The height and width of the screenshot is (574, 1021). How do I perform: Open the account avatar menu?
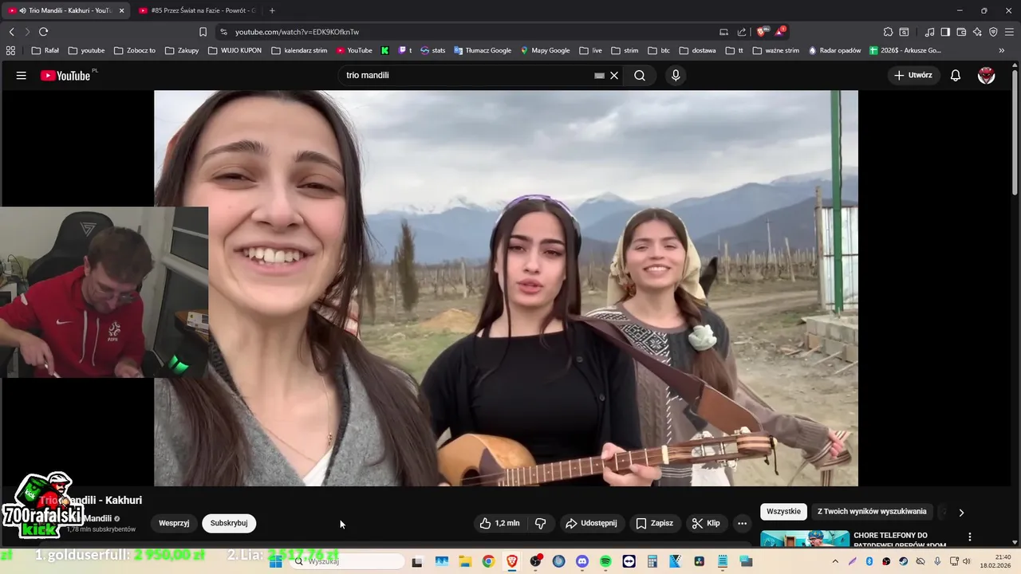coord(987,76)
